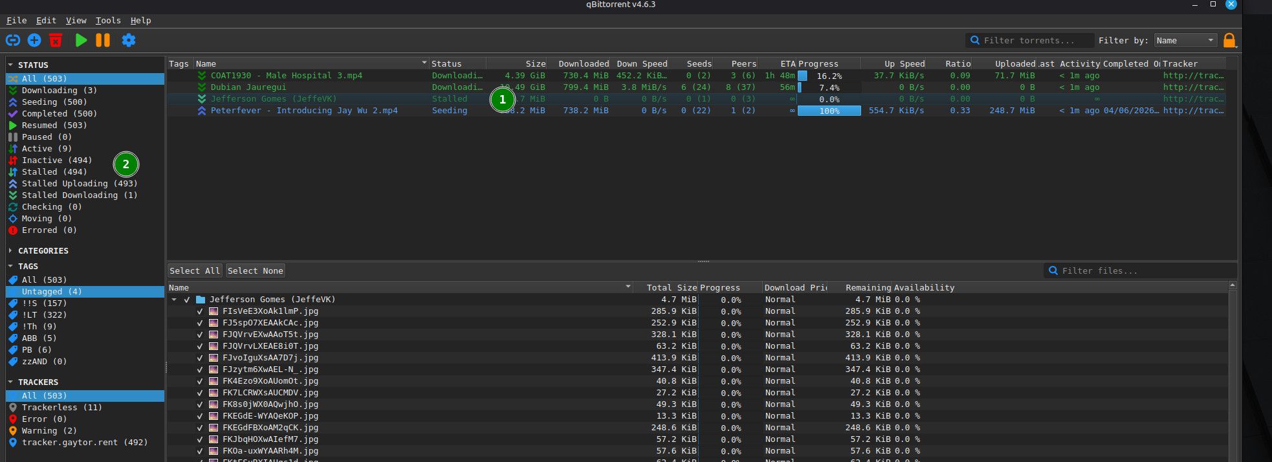
Task: Click the file list vertical scrollbar
Action: (x=1233, y=372)
